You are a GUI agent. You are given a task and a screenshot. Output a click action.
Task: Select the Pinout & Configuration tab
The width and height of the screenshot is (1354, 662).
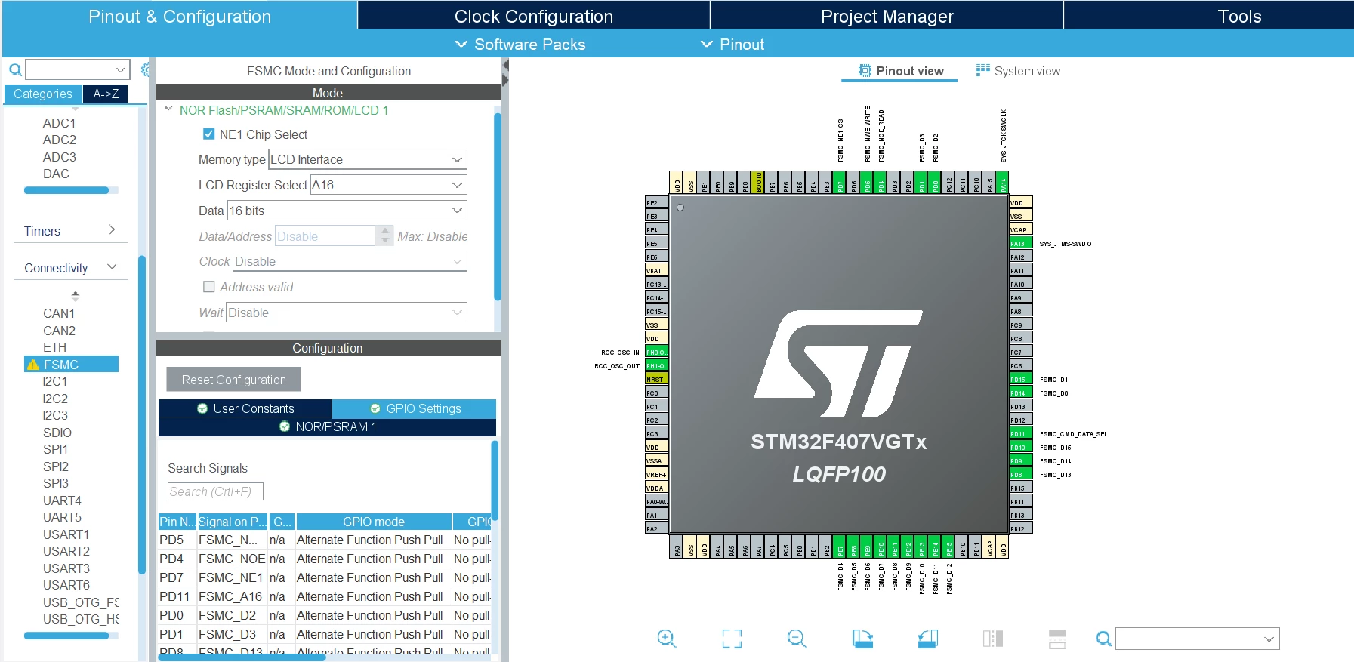[180, 16]
